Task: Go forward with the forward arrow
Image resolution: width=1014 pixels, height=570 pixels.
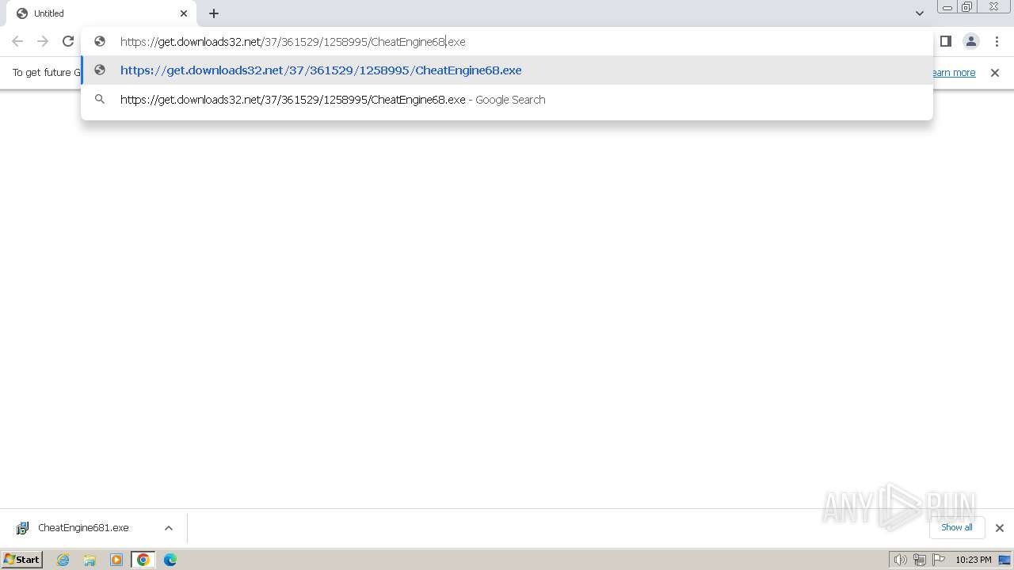Action: pyautogui.click(x=43, y=41)
